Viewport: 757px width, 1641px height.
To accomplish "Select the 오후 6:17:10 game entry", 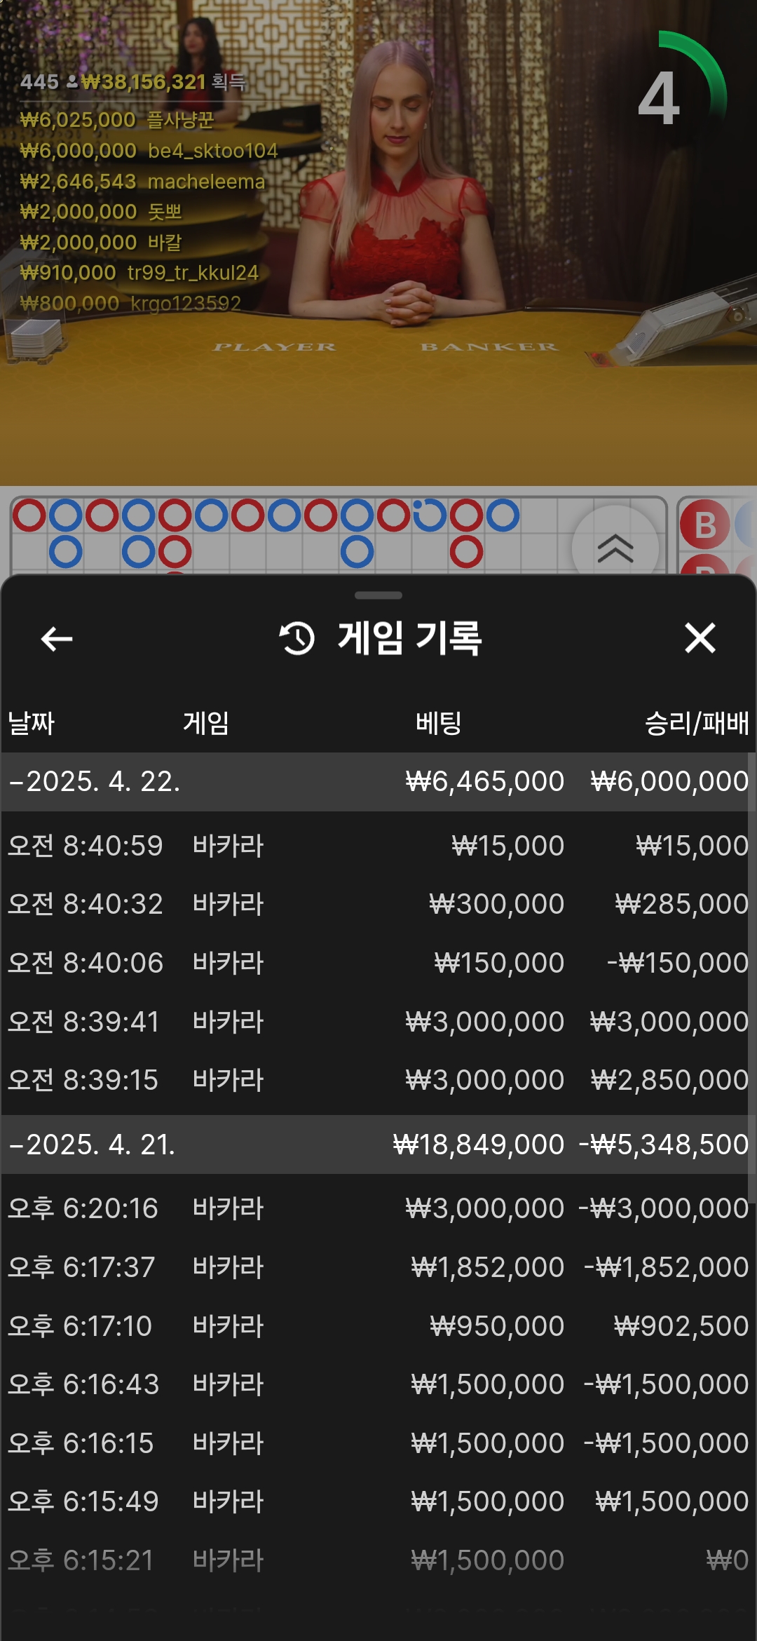I will click(378, 1325).
